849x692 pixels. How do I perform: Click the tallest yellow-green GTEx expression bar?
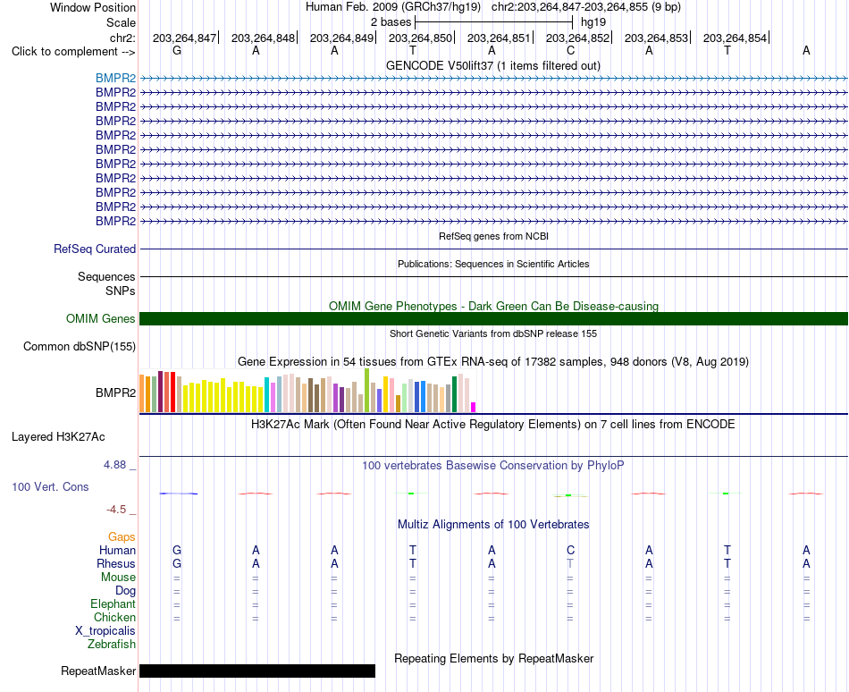pyautogui.click(x=367, y=391)
